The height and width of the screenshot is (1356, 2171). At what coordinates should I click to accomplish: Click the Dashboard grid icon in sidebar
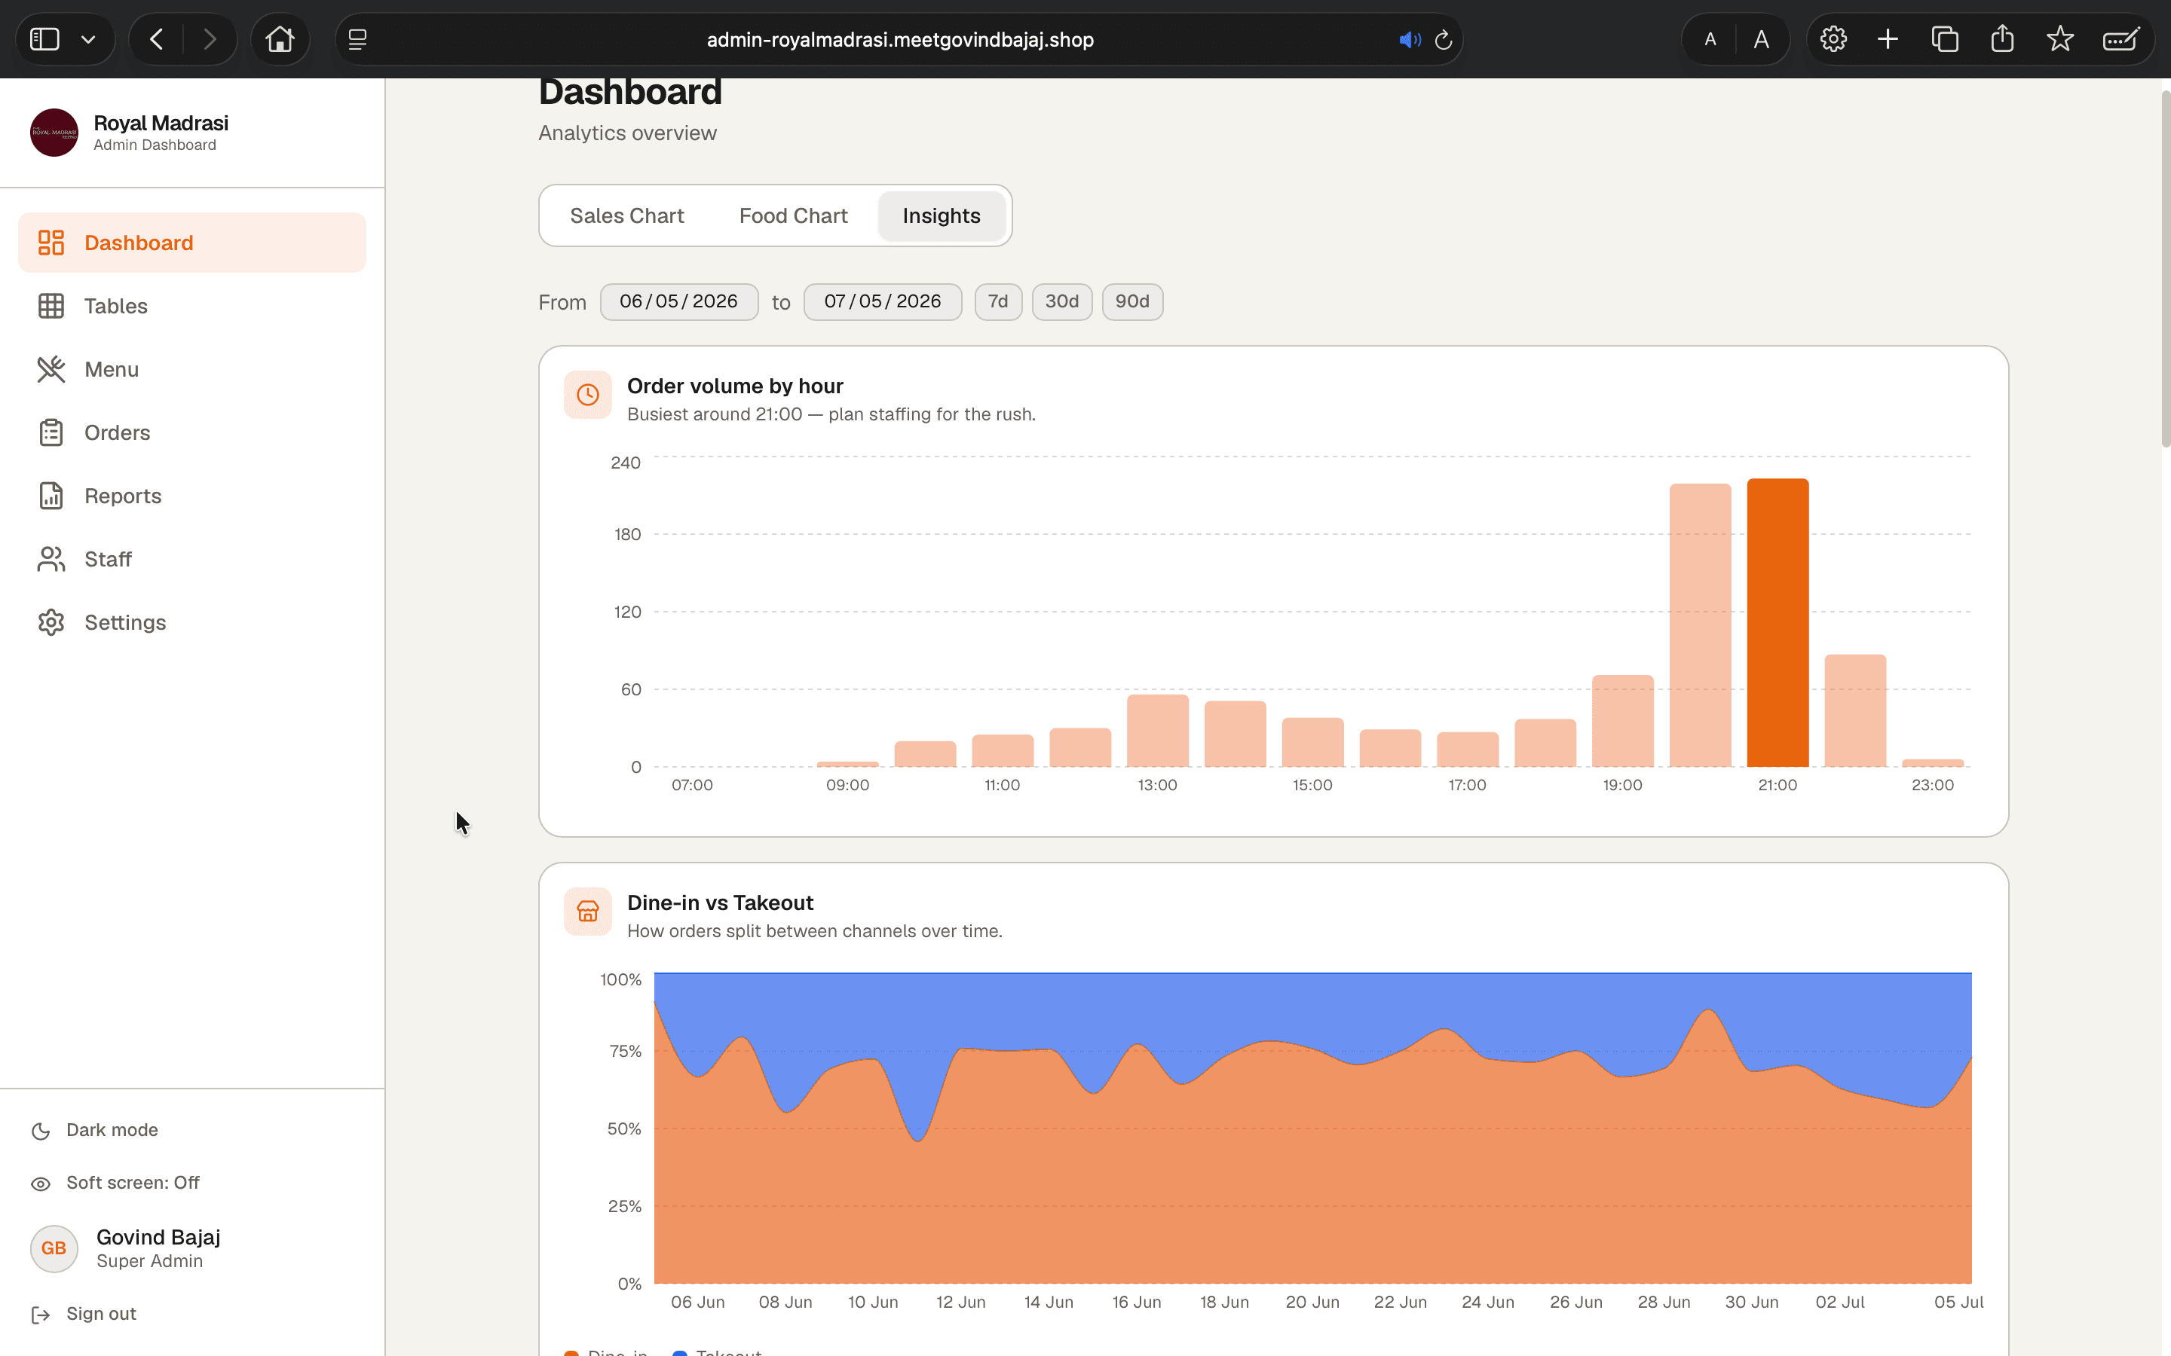pyautogui.click(x=51, y=242)
